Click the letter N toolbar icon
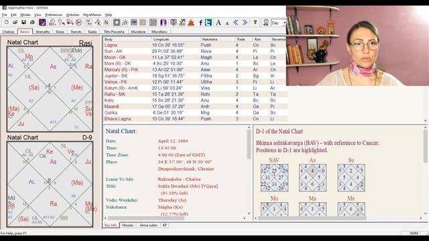The height and width of the screenshot is (241, 429). tap(106, 23)
